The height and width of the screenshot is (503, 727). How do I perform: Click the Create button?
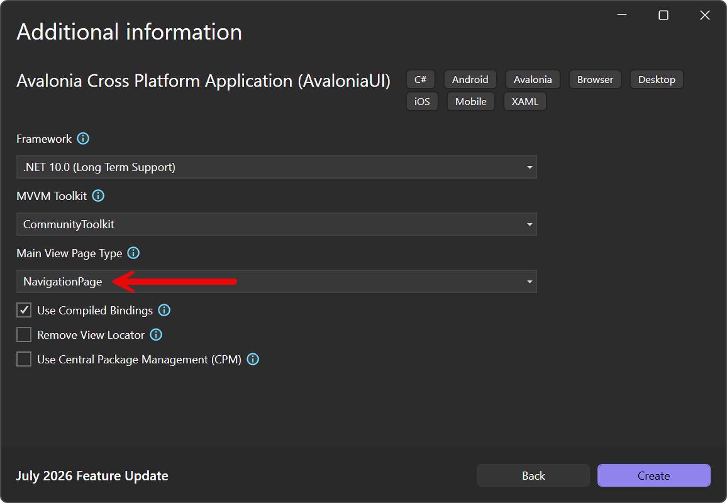pos(654,476)
